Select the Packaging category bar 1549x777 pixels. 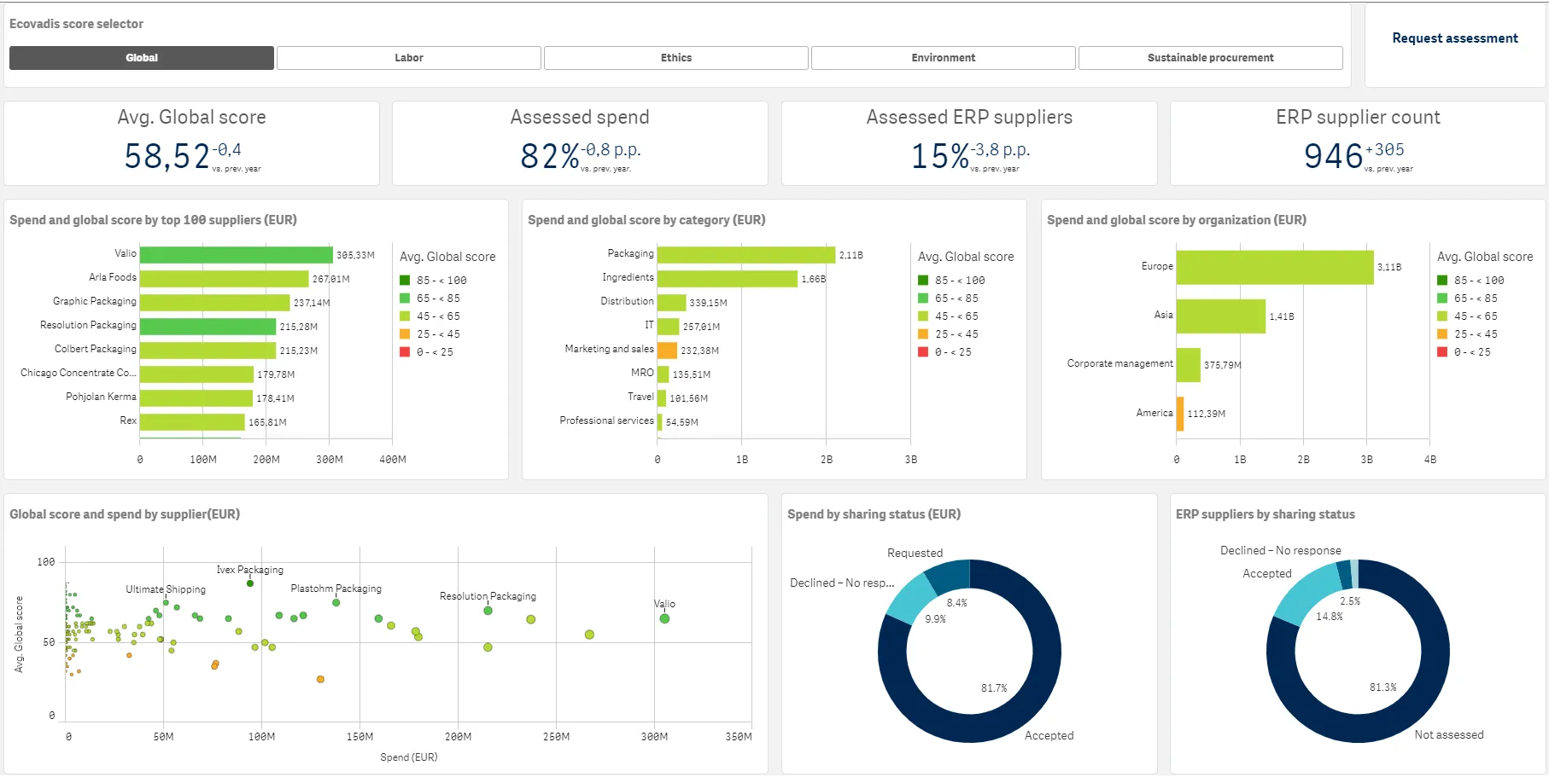click(x=745, y=255)
